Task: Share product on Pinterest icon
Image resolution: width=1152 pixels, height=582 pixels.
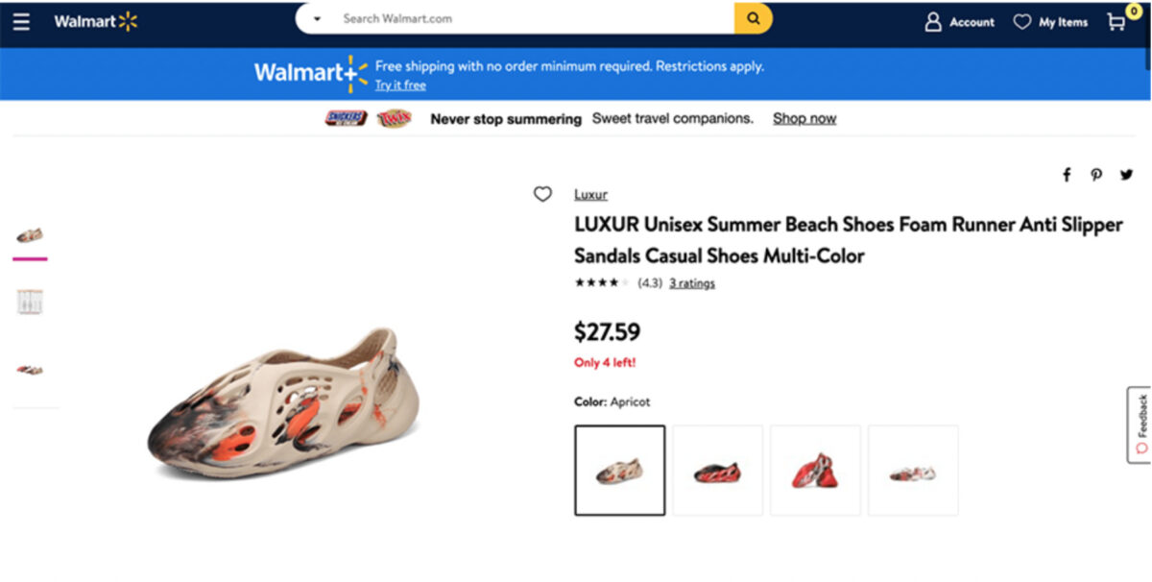Action: 1096,175
